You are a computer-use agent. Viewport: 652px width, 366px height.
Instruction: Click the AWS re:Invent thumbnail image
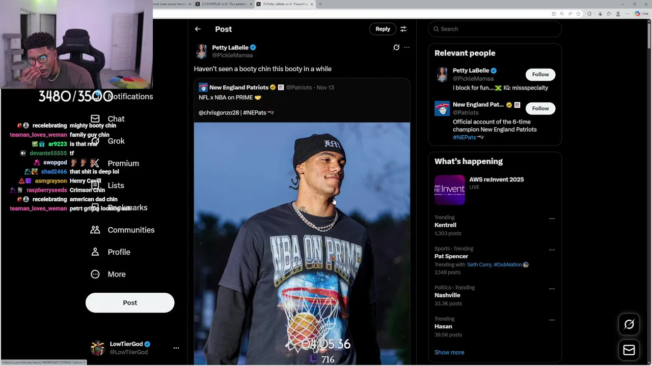449,190
